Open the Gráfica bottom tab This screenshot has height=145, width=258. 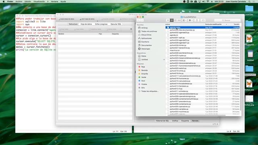pyautogui.click(x=175, y=121)
